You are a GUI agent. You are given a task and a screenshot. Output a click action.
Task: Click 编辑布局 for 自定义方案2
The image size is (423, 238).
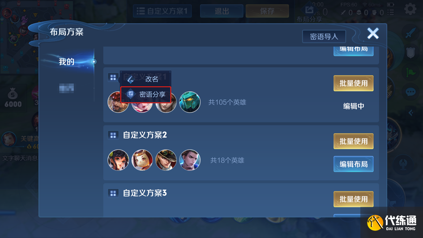click(x=354, y=164)
